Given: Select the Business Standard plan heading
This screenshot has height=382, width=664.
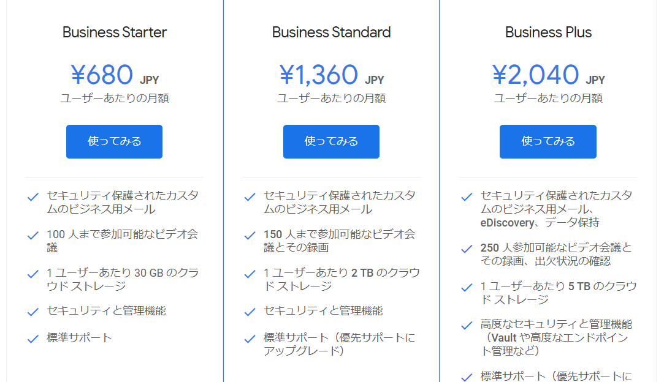Looking at the screenshot, I should click(331, 32).
